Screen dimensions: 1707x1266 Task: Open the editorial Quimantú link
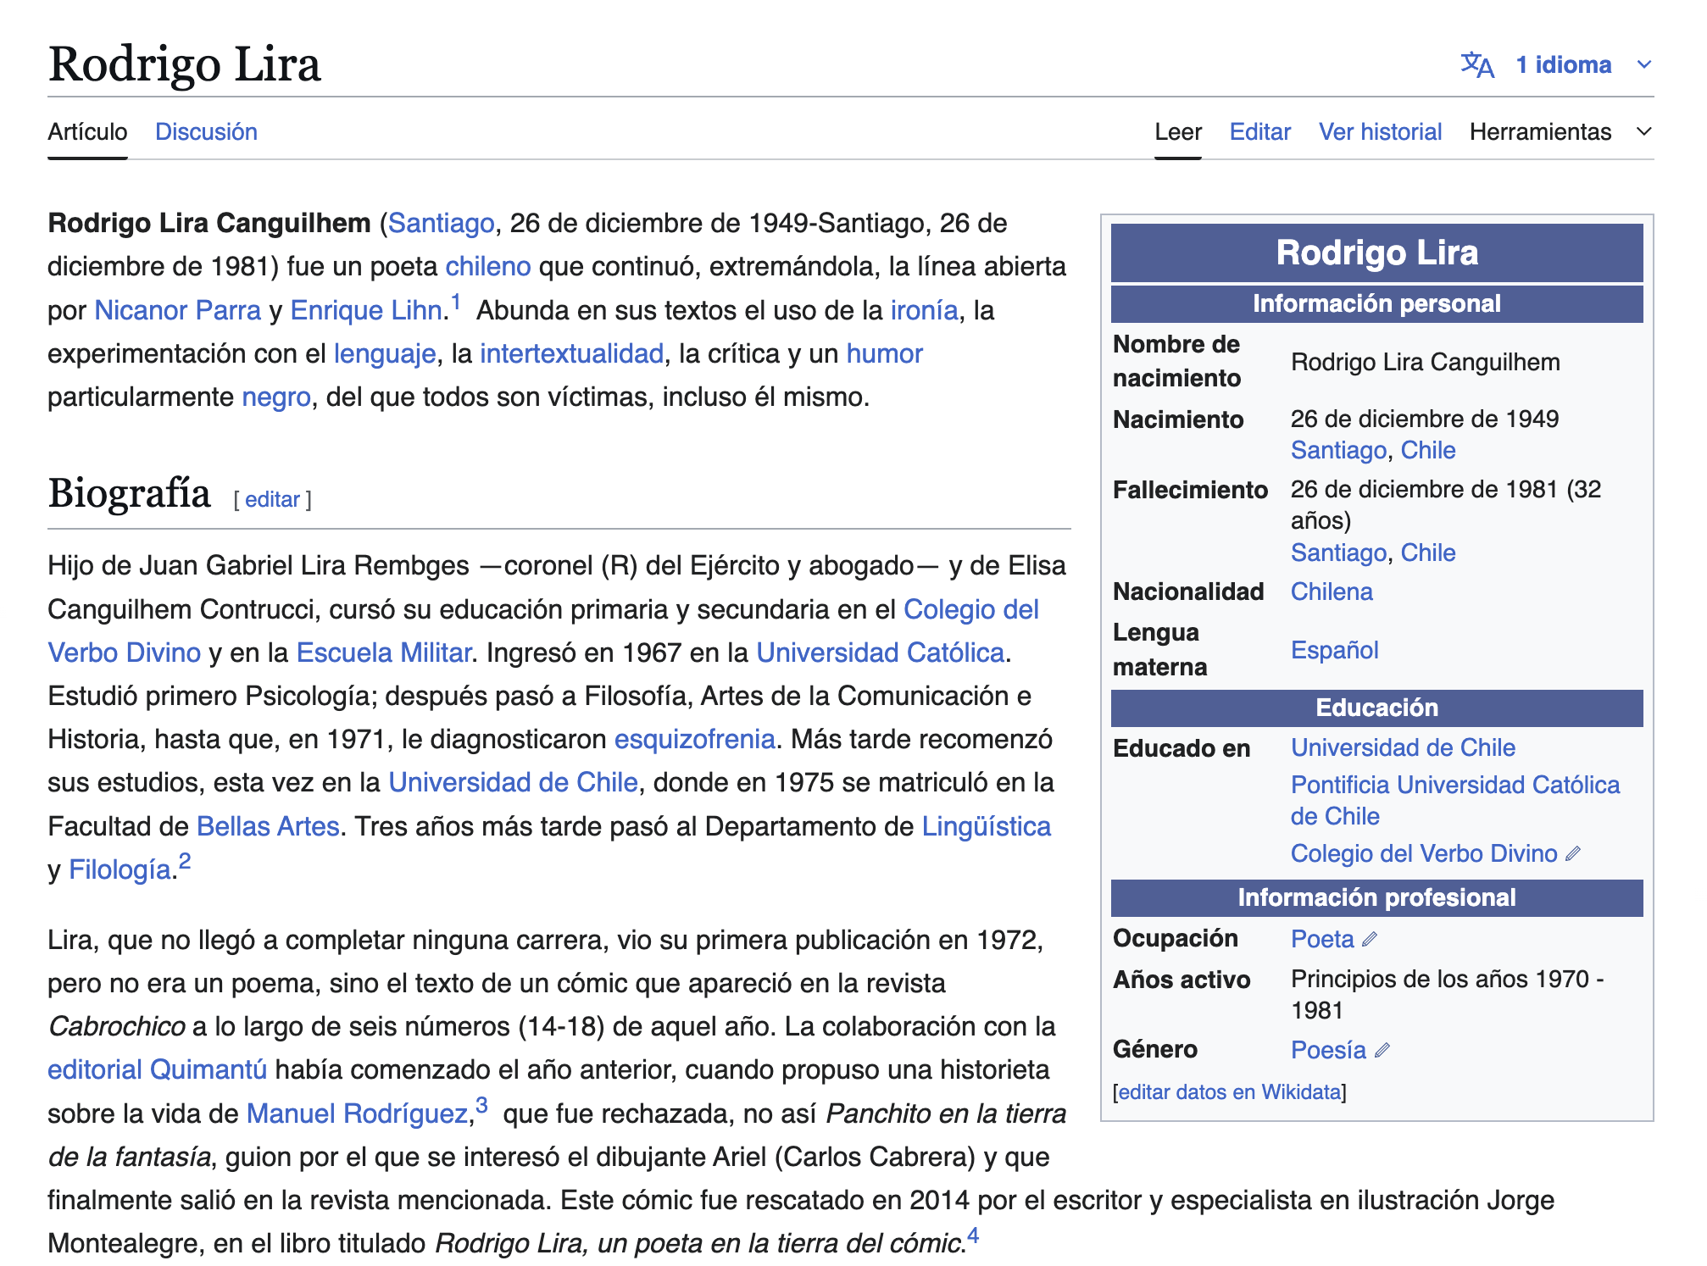pyautogui.click(x=157, y=1070)
